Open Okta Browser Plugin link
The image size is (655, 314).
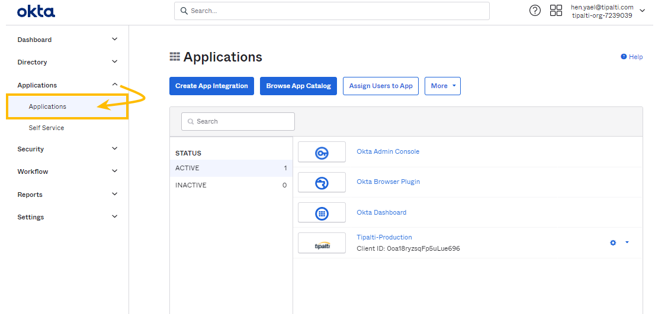tap(388, 182)
